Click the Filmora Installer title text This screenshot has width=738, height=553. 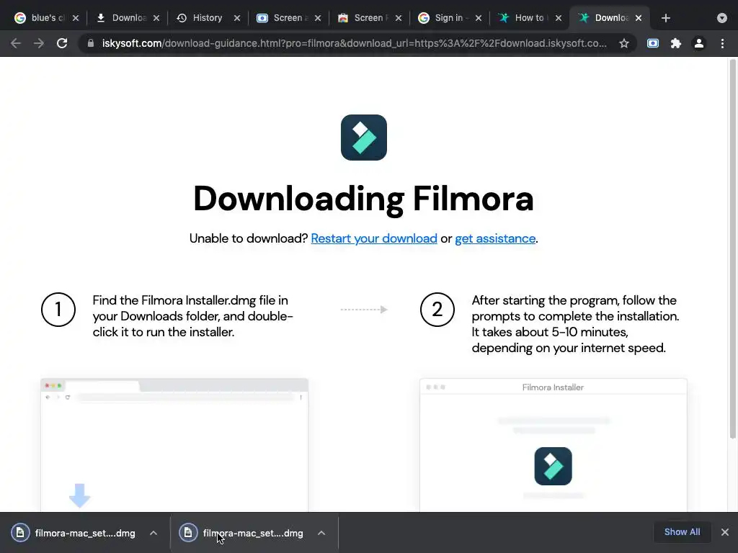tap(553, 387)
